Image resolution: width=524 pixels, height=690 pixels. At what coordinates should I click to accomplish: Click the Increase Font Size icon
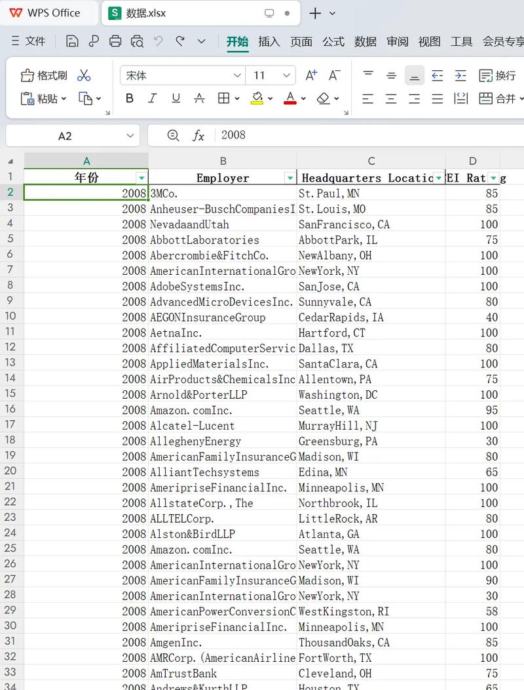click(x=311, y=75)
